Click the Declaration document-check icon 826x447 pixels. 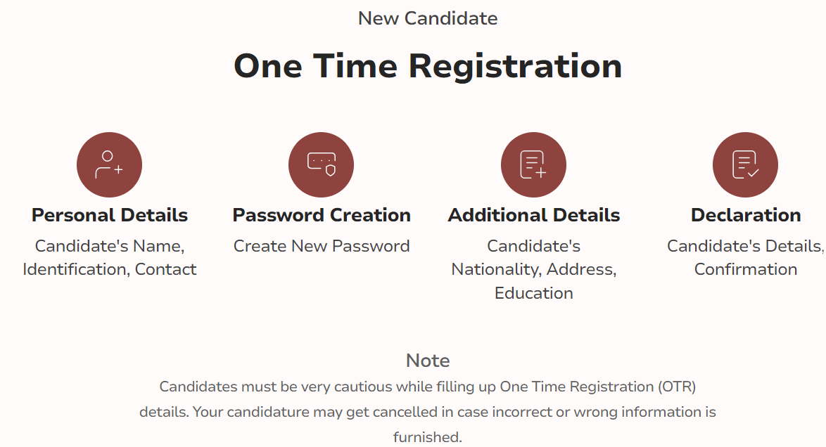(745, 164)
